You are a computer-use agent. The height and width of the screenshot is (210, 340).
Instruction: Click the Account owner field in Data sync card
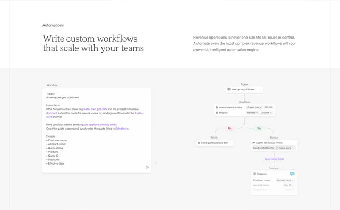click(x=261, y=185)
